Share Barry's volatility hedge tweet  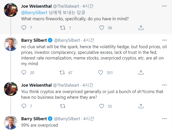point(141,73)
